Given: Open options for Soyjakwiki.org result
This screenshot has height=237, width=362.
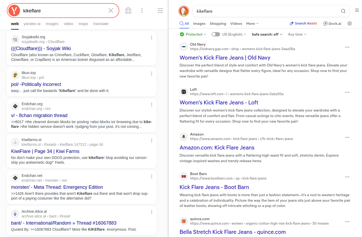Looking at the screenshot, I should pos(152,38).
